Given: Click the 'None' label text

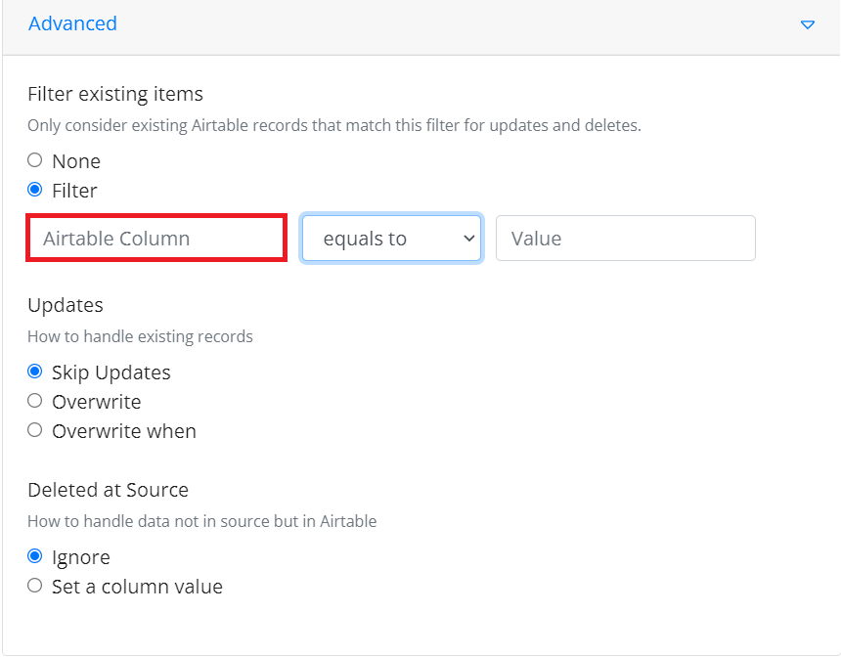Looking at the screenshot, I should tap(76, 161).
